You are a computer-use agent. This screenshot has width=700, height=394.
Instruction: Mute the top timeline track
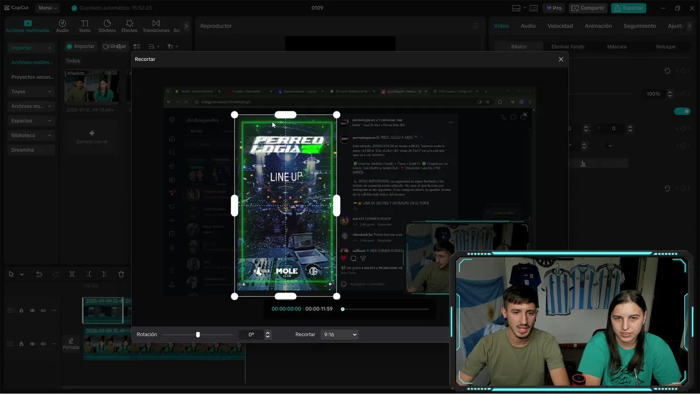point(43,310)
